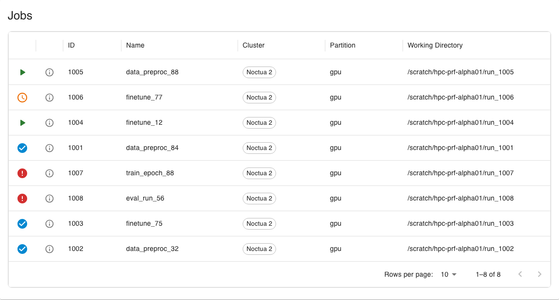The height and width of the screenshot is (300, 559).
Task: Go to the previous page of jobs
Action: pos(520,274)
